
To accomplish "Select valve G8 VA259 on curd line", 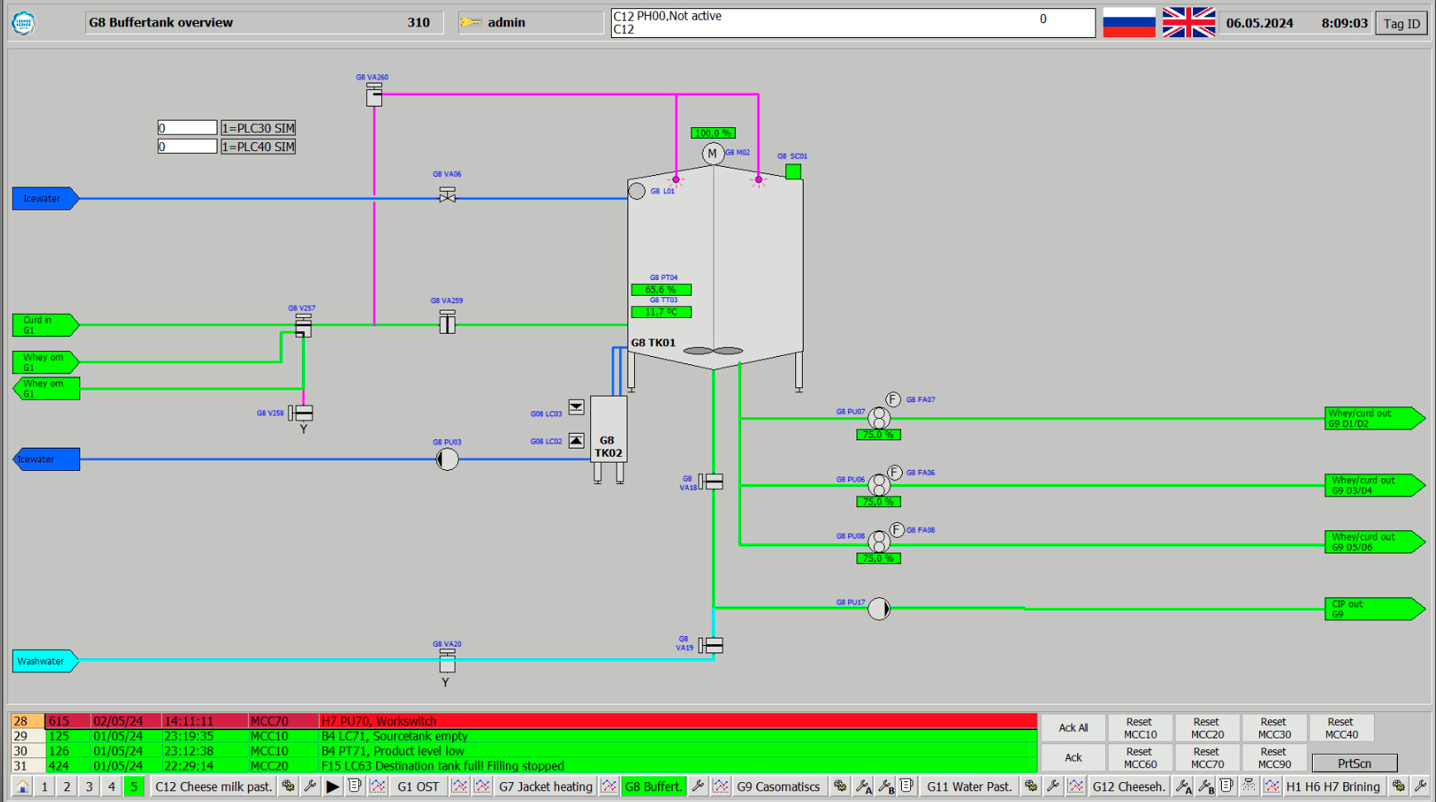I will 447,321.
